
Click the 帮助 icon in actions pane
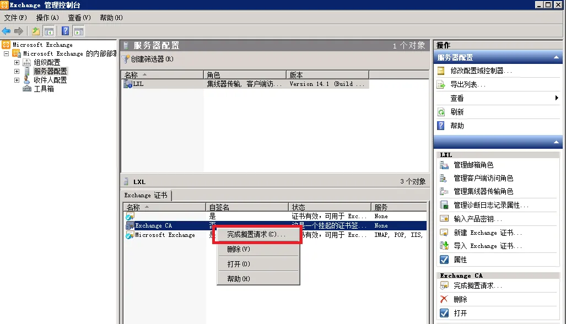[x=441, y=126]
